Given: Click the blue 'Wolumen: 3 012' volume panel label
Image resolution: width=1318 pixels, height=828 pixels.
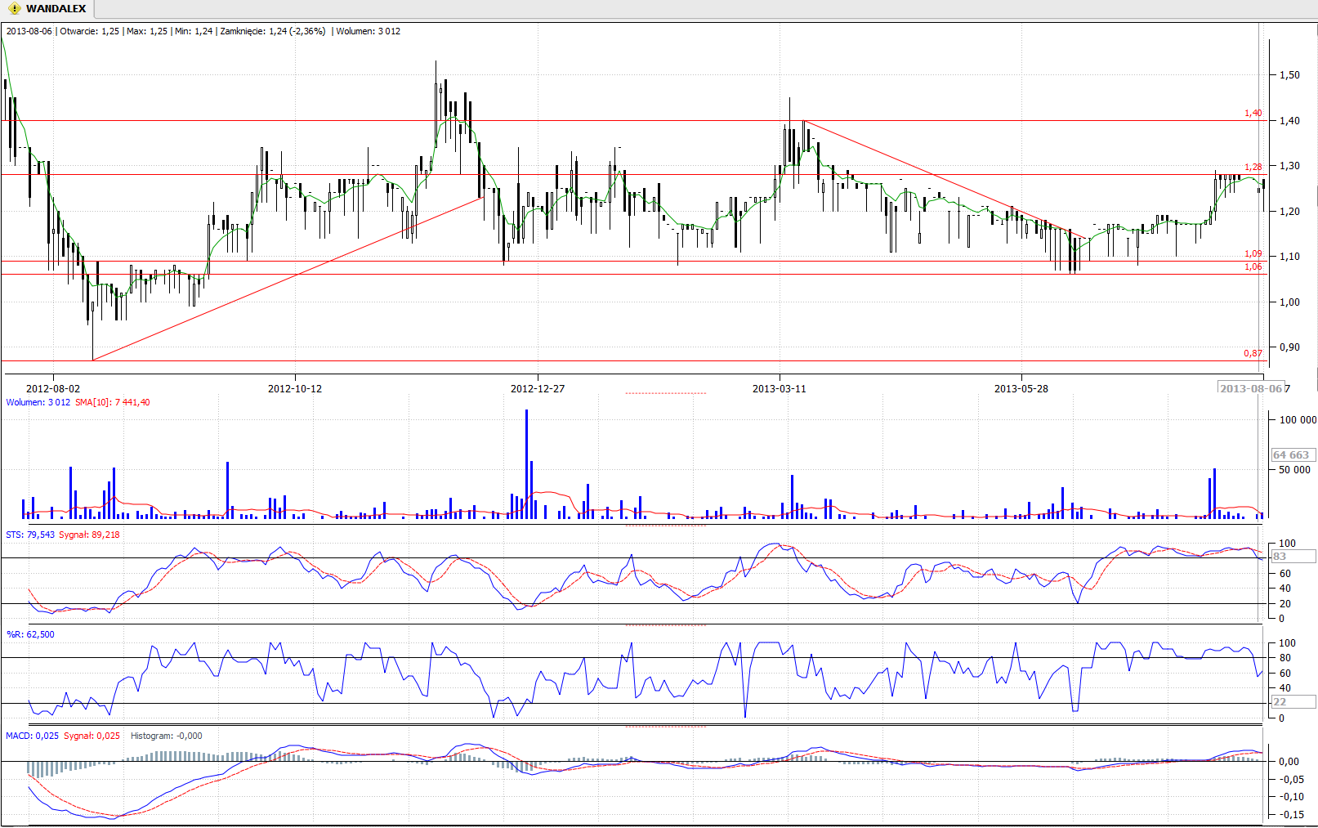Looking at the screenshot, I should tap(38, 402).
